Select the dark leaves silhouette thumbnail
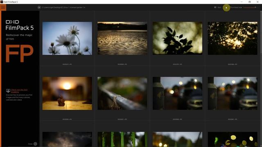This screenshot has height=147, width=262. click(177, 38)
